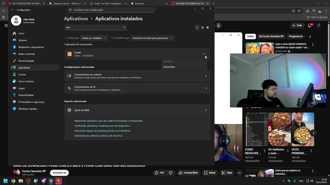
Task: Open 'Desinstalando software antivírus de terceiros' link
Action: pos(98,136)
